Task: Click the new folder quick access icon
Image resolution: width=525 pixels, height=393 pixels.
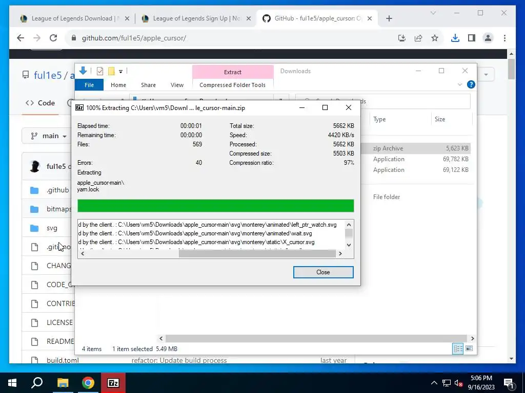Action: pyautogui.click(x=111, y=71)
